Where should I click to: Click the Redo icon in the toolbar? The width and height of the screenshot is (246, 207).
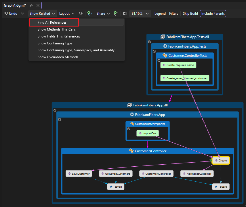22,13
